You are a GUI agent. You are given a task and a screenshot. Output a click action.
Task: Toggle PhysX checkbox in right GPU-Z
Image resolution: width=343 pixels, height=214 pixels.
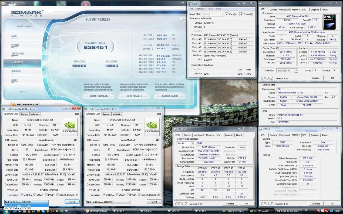tap(129, 195)
